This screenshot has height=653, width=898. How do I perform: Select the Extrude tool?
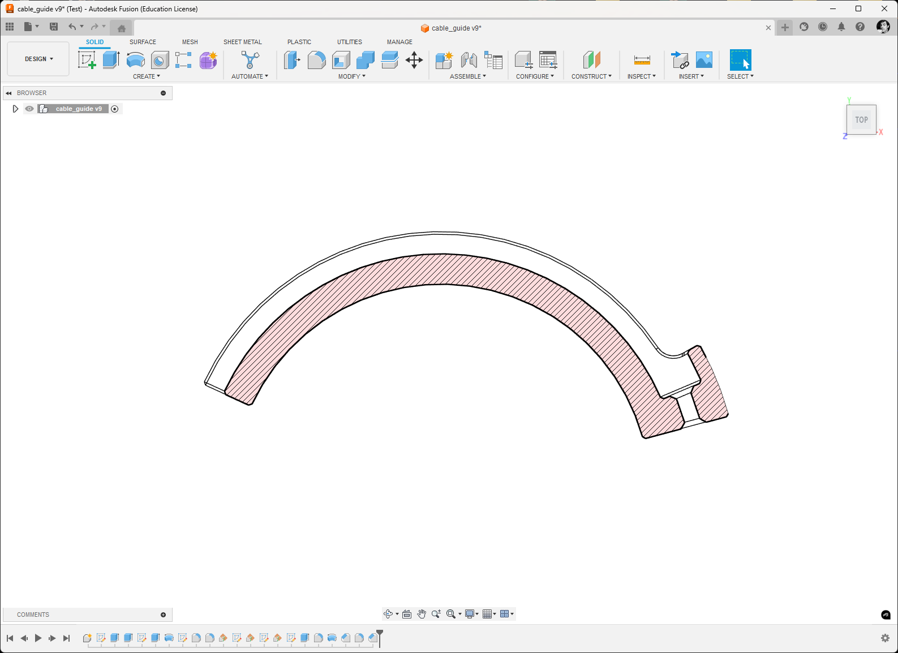(x=111, y=60)
